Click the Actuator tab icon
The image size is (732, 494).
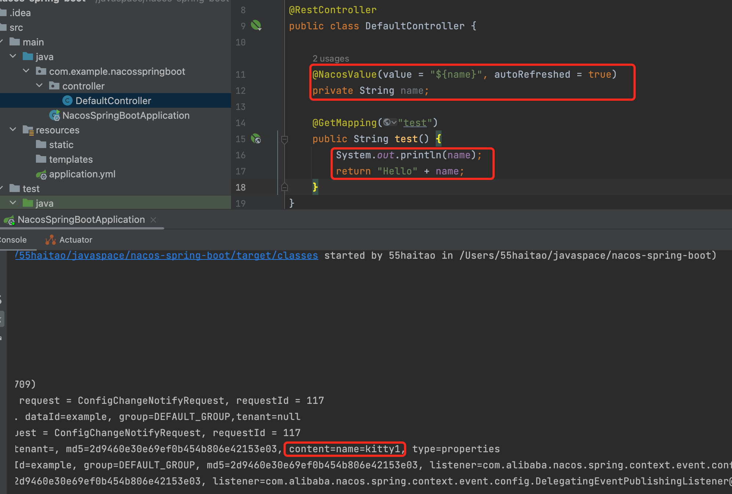click(50, 240)
